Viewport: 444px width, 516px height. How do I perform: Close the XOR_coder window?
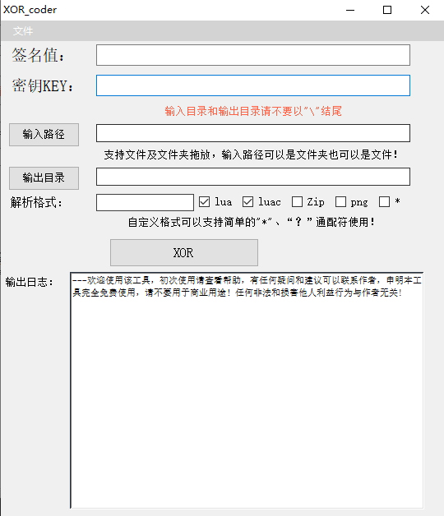[x=425, y=10]
